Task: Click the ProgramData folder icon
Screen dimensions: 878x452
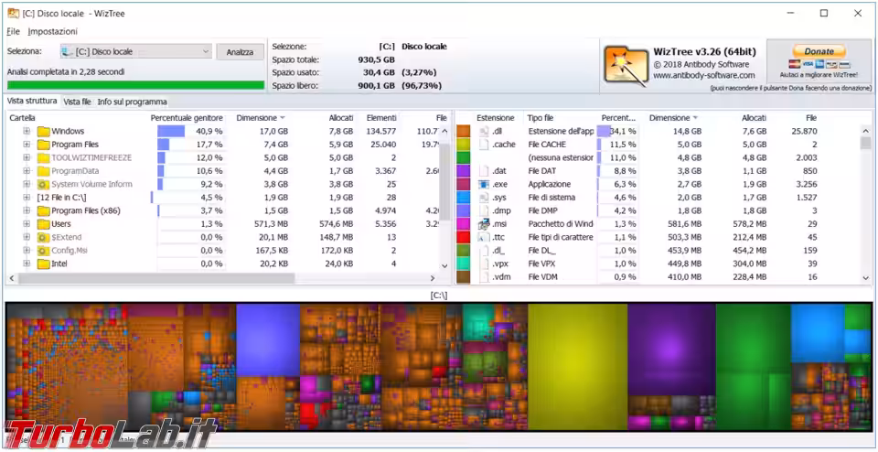Action: 44,171
